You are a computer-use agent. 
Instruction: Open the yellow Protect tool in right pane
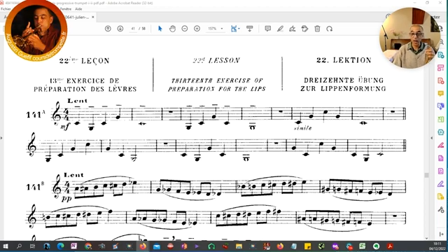tap(440, 197)
